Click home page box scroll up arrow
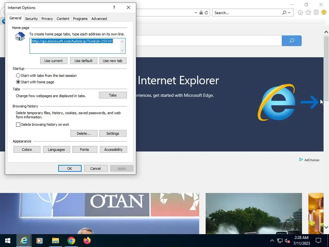The image size is (329, 247). click(122, 41)
